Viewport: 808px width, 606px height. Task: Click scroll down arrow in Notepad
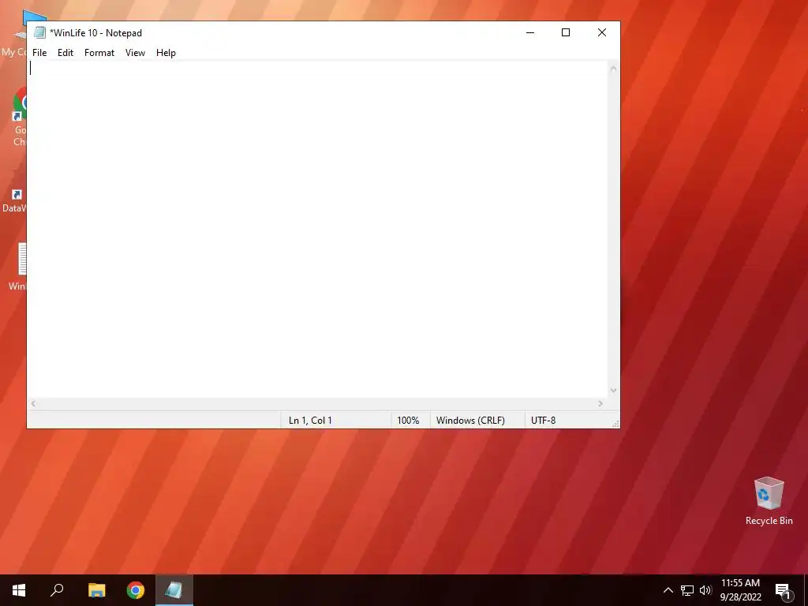[613, 391]
